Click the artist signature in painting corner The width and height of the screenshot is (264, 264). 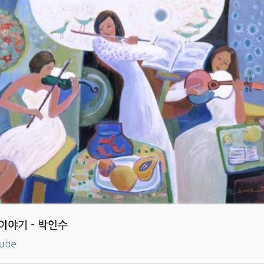(x=247, y=190)
